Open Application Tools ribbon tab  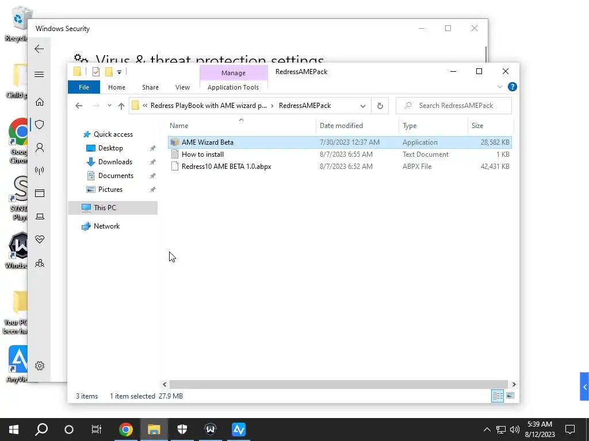click(x=234, y=87)
